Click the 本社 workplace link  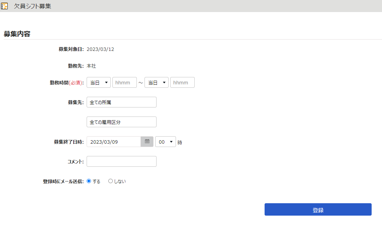91,66
